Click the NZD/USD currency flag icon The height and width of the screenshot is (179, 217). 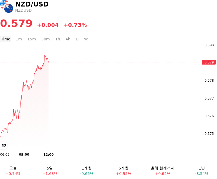coord(7,6)
